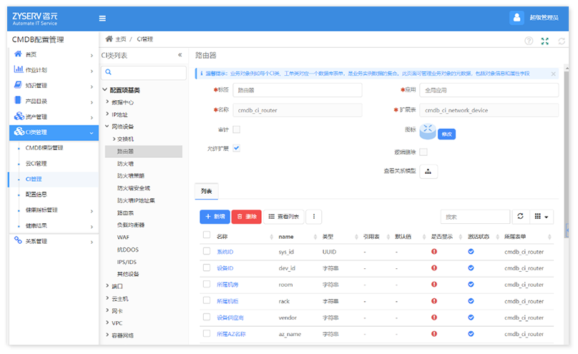Click the blue 新增 button
Screen dimensions: 578x354
(x=215, y=216)
